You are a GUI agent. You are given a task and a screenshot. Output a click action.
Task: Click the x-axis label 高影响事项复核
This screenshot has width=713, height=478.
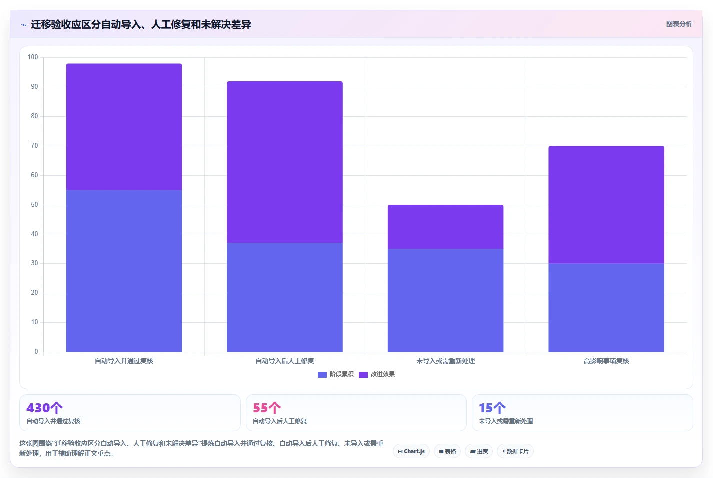tap(606, 361)
